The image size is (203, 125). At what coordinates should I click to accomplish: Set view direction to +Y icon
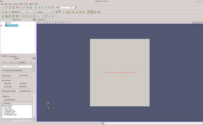74,12
